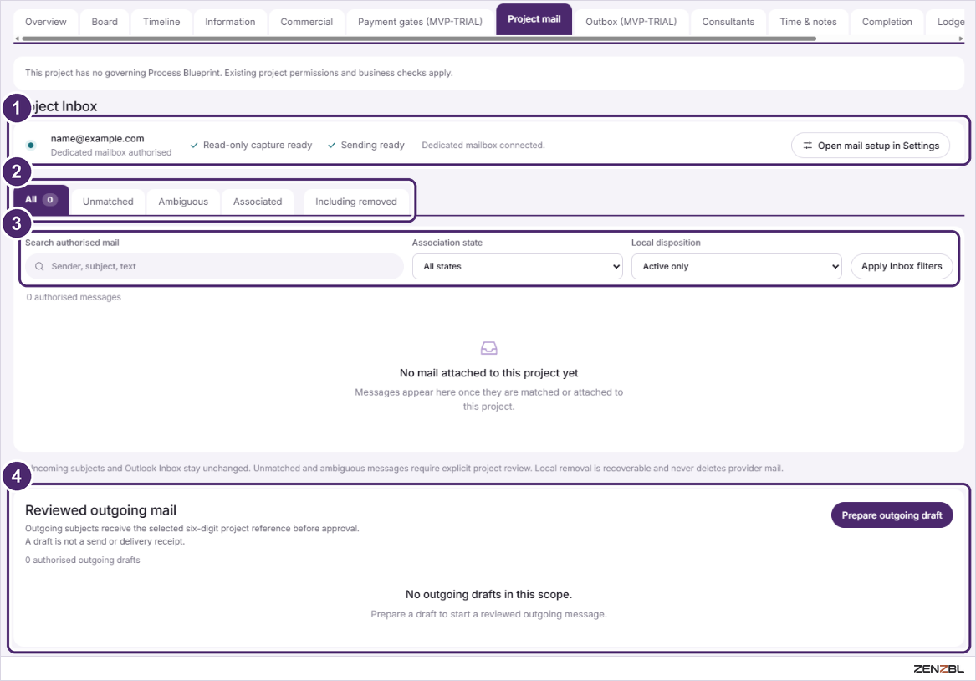Select the All inbox filter tab
This screenshot has width=976, height=681.
pos(41,200)
